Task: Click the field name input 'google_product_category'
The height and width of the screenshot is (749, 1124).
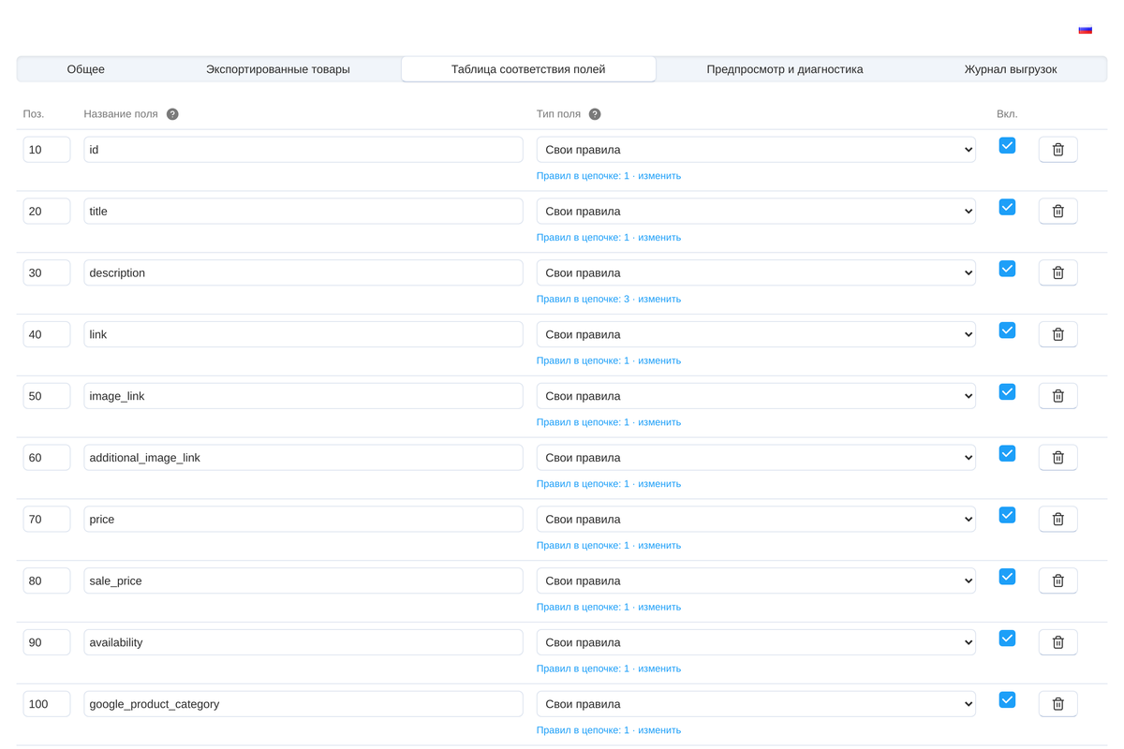Action: (303, 704)
